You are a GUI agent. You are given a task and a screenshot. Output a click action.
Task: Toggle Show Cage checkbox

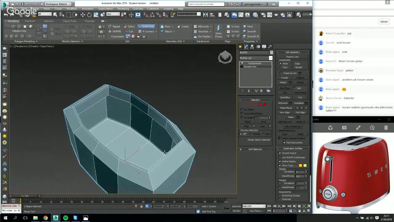(x=280, y=166)
